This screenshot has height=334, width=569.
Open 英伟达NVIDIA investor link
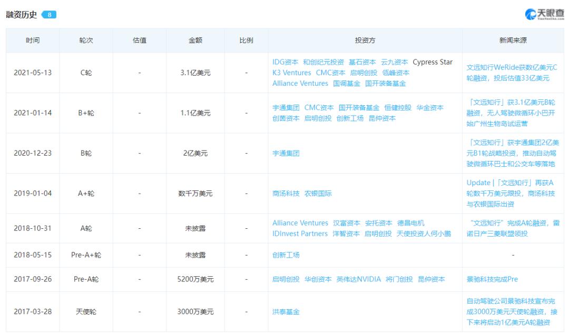click(x=359, y=279)
